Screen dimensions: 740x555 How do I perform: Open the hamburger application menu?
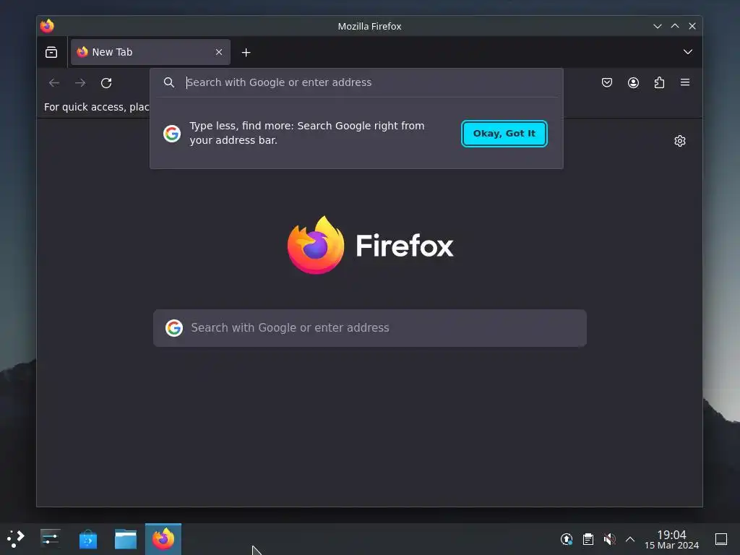685,82
